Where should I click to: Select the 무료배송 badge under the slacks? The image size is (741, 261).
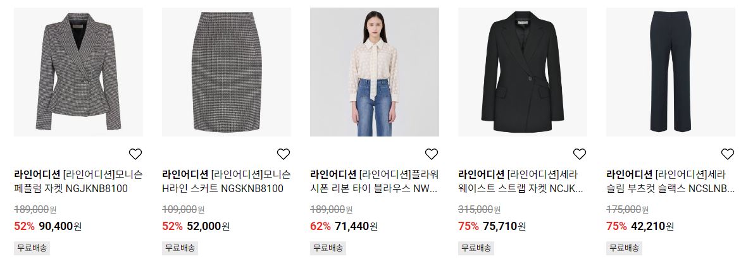pos(624,248)
